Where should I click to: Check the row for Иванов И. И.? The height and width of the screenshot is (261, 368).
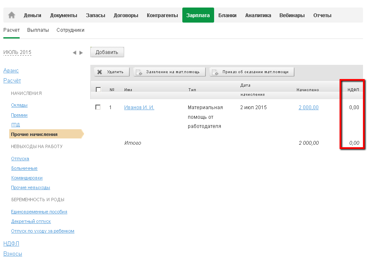98,107
